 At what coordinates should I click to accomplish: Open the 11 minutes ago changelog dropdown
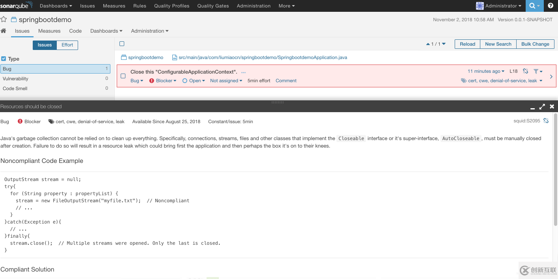point(486,71)
